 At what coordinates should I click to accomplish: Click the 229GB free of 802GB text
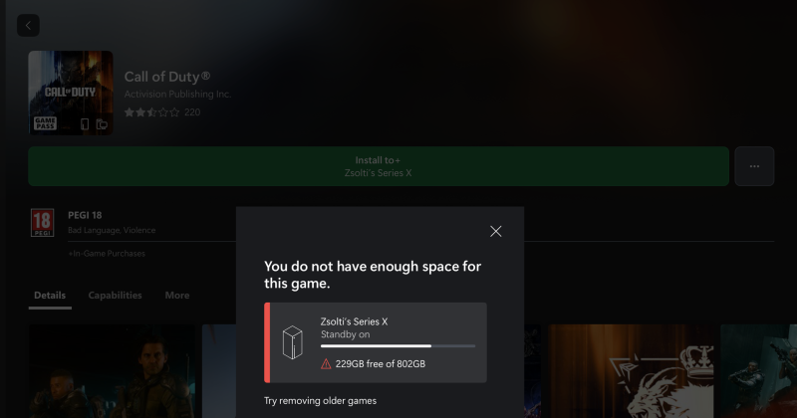381,364
